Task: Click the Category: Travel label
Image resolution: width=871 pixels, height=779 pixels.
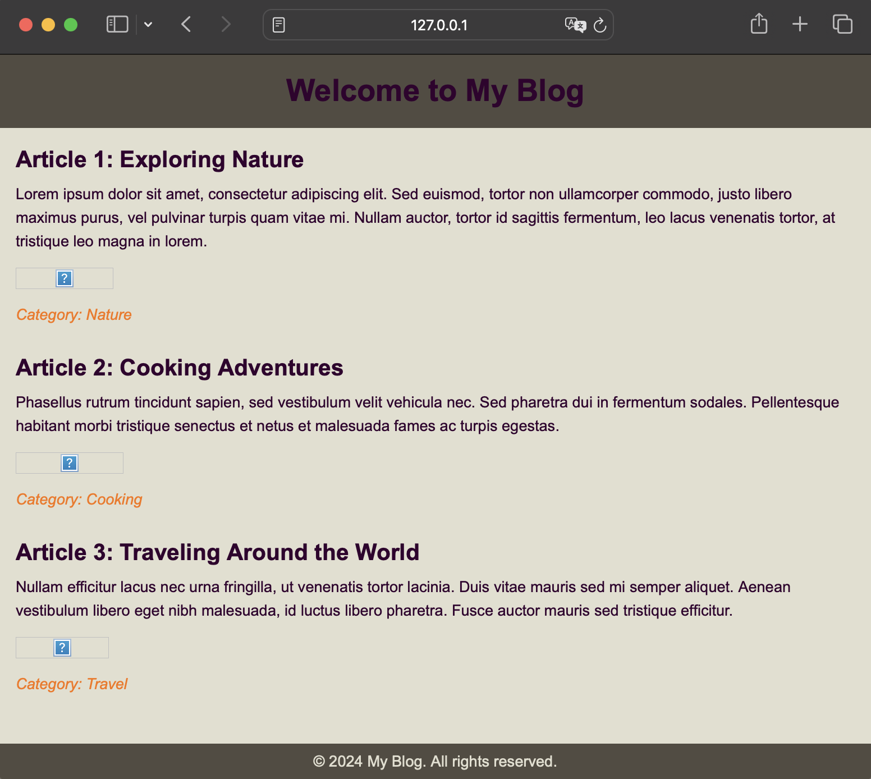Action: [x=72, y=684]
